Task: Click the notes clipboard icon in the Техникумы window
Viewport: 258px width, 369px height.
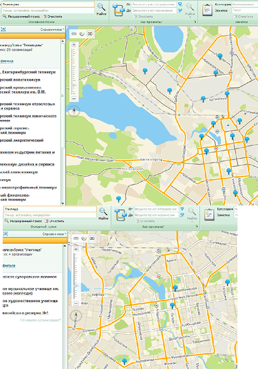Action: point(207,10)
